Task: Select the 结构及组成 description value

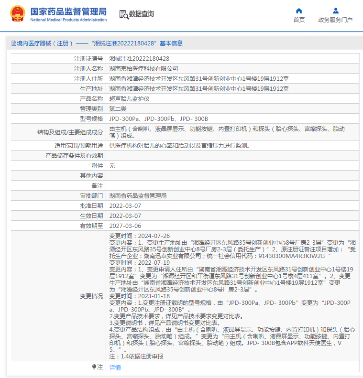Action: coord(227,132)
